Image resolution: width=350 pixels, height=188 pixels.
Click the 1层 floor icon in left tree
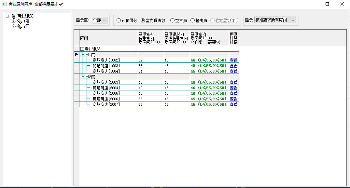point(20,21)
